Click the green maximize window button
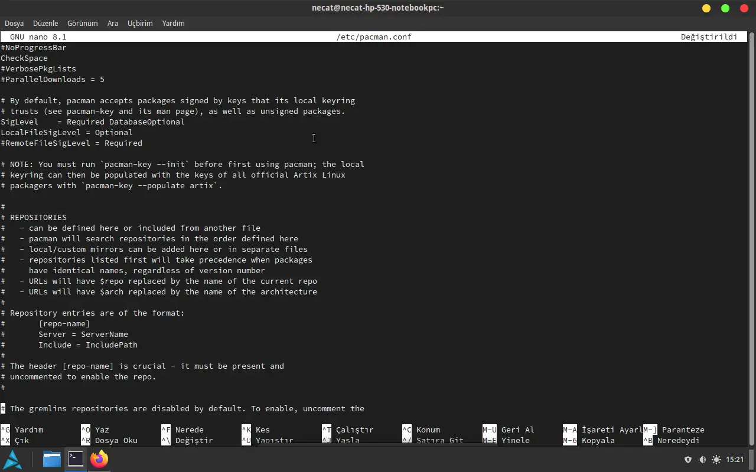This screenshot has width=756, height=472. pos(725,8)
